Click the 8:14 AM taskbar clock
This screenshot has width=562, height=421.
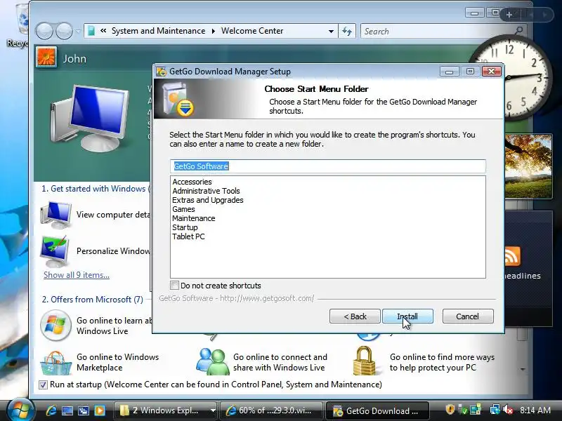[535, 410]
